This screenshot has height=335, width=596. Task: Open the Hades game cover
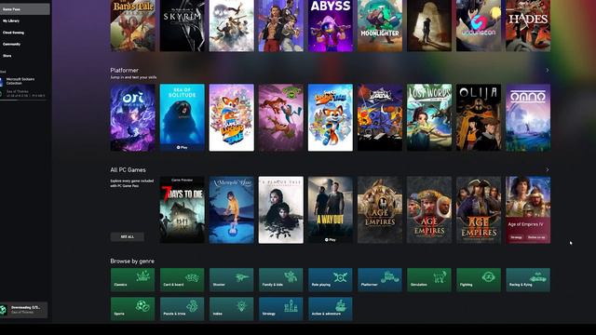tap(528, 25)
